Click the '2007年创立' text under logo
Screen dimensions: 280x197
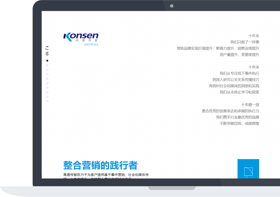(91, 45)
